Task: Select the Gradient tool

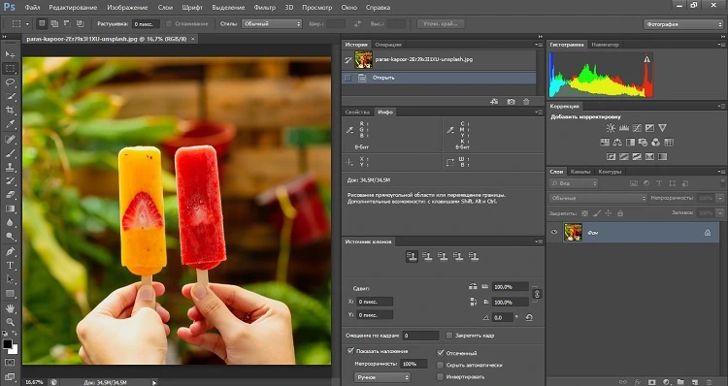Action: point(10,209)
